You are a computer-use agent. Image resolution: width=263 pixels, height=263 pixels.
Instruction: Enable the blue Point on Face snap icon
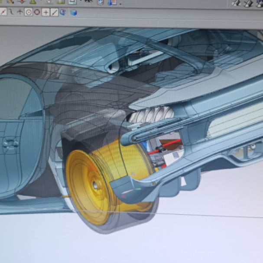[x=63, y=12]
